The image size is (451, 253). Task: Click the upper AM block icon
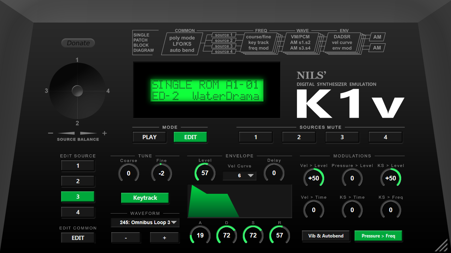(x=376, y=36)
